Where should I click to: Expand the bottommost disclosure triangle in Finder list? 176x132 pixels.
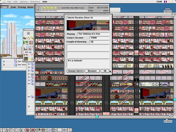pyautogui.click(x=29, y=107)
